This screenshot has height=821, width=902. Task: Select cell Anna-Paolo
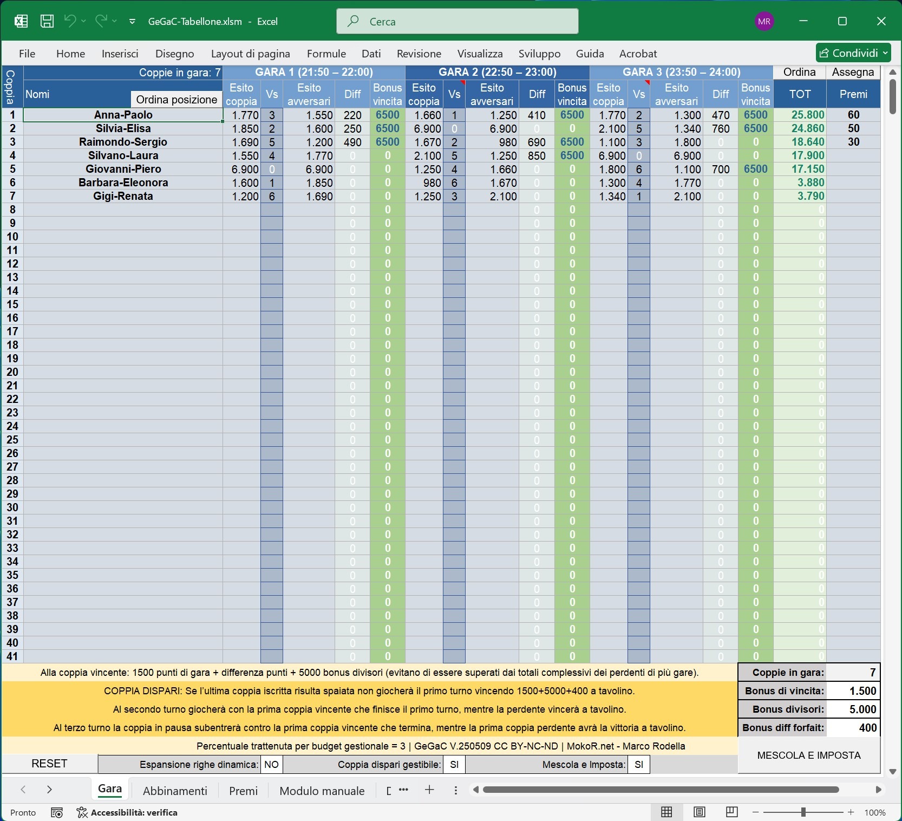tap(123, 115)
